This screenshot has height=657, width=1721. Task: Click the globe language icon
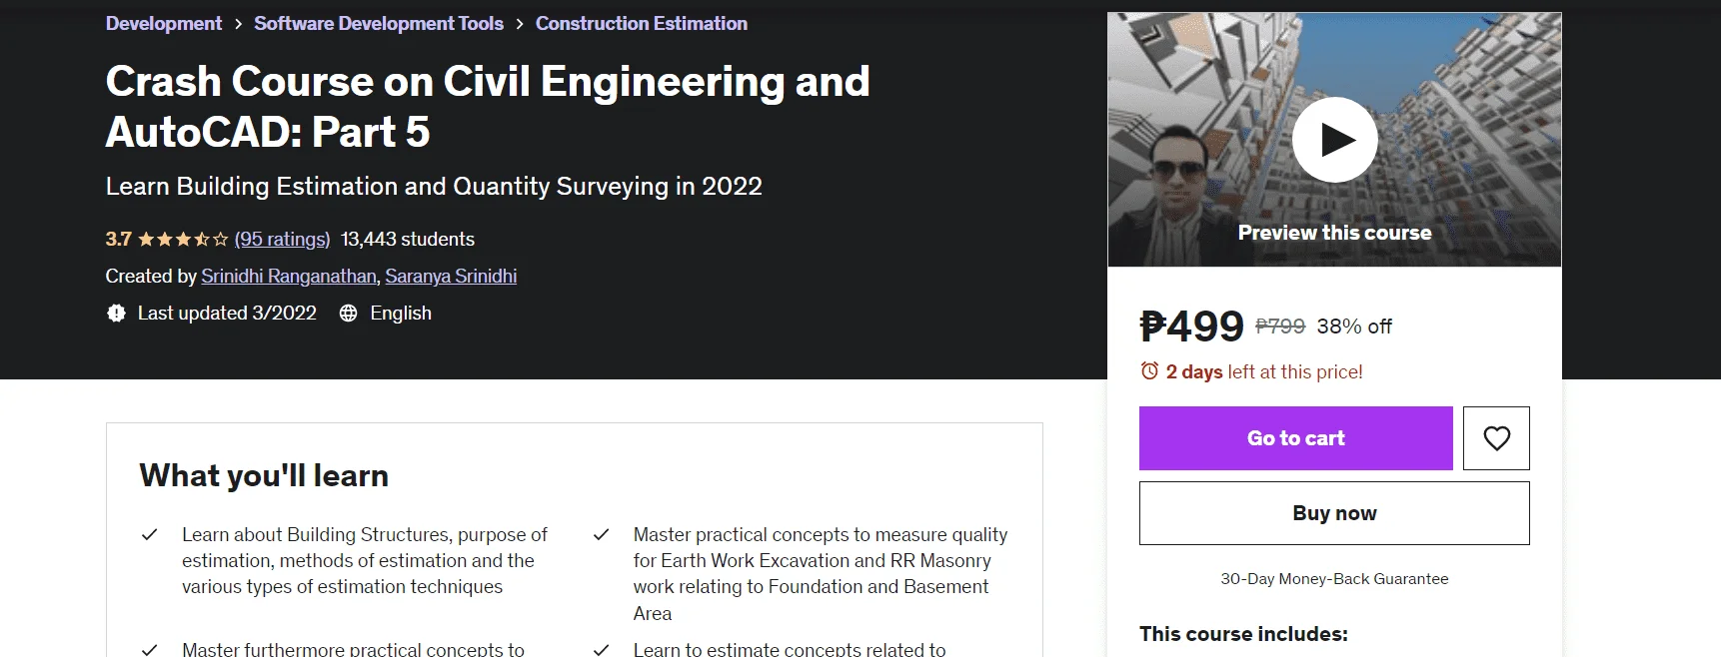pyautogui.click(x=348, y=314)
